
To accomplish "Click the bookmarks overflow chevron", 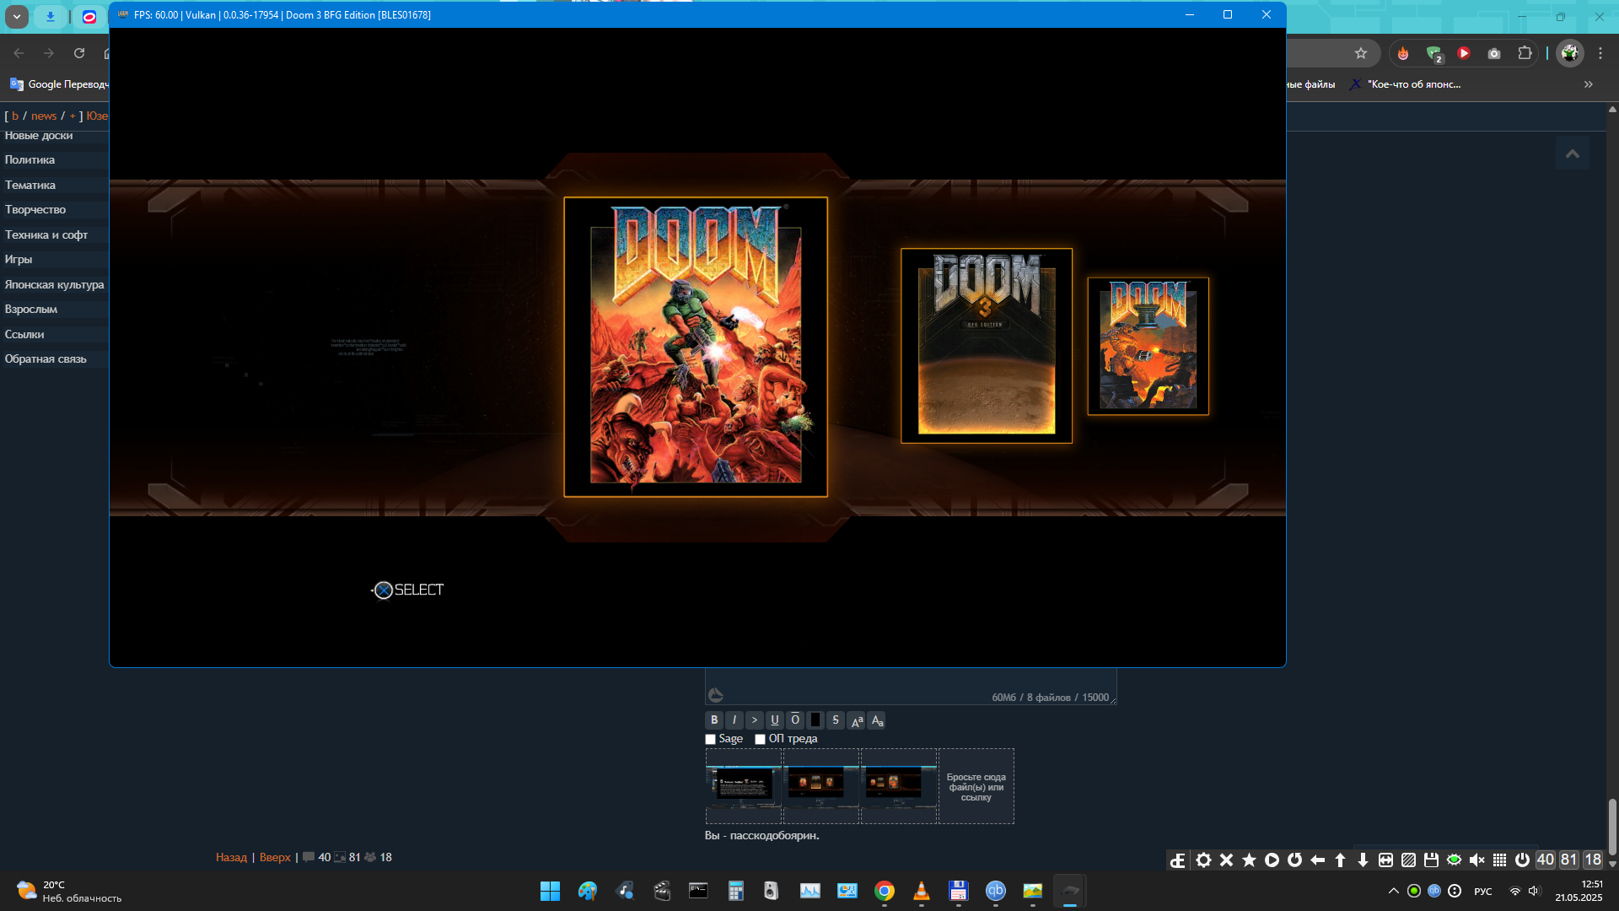I will pyautogui.click(x=1589, y=84).
